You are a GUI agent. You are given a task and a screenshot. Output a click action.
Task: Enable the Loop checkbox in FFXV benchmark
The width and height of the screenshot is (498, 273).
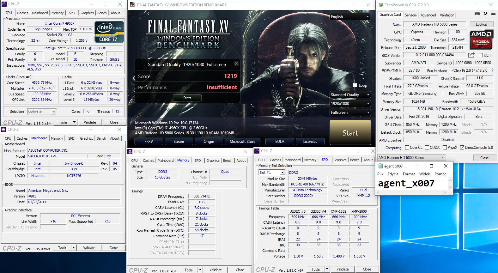[355, 85]
